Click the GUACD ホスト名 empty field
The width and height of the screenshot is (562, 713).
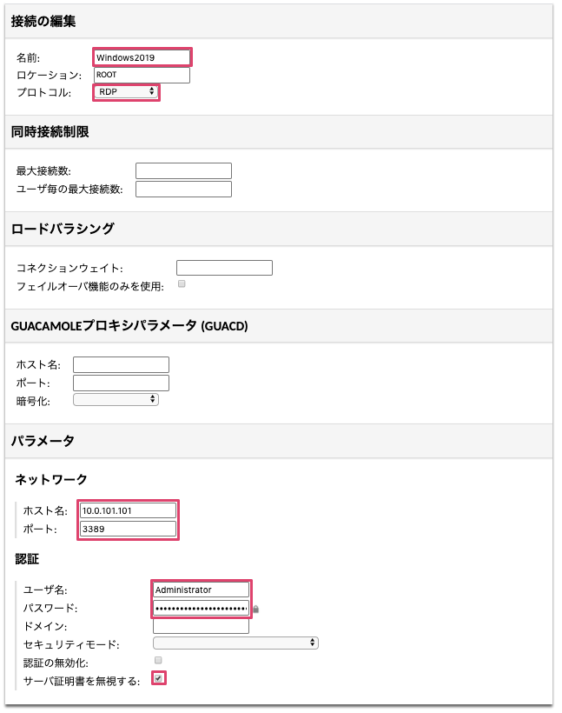pos(121,364)
